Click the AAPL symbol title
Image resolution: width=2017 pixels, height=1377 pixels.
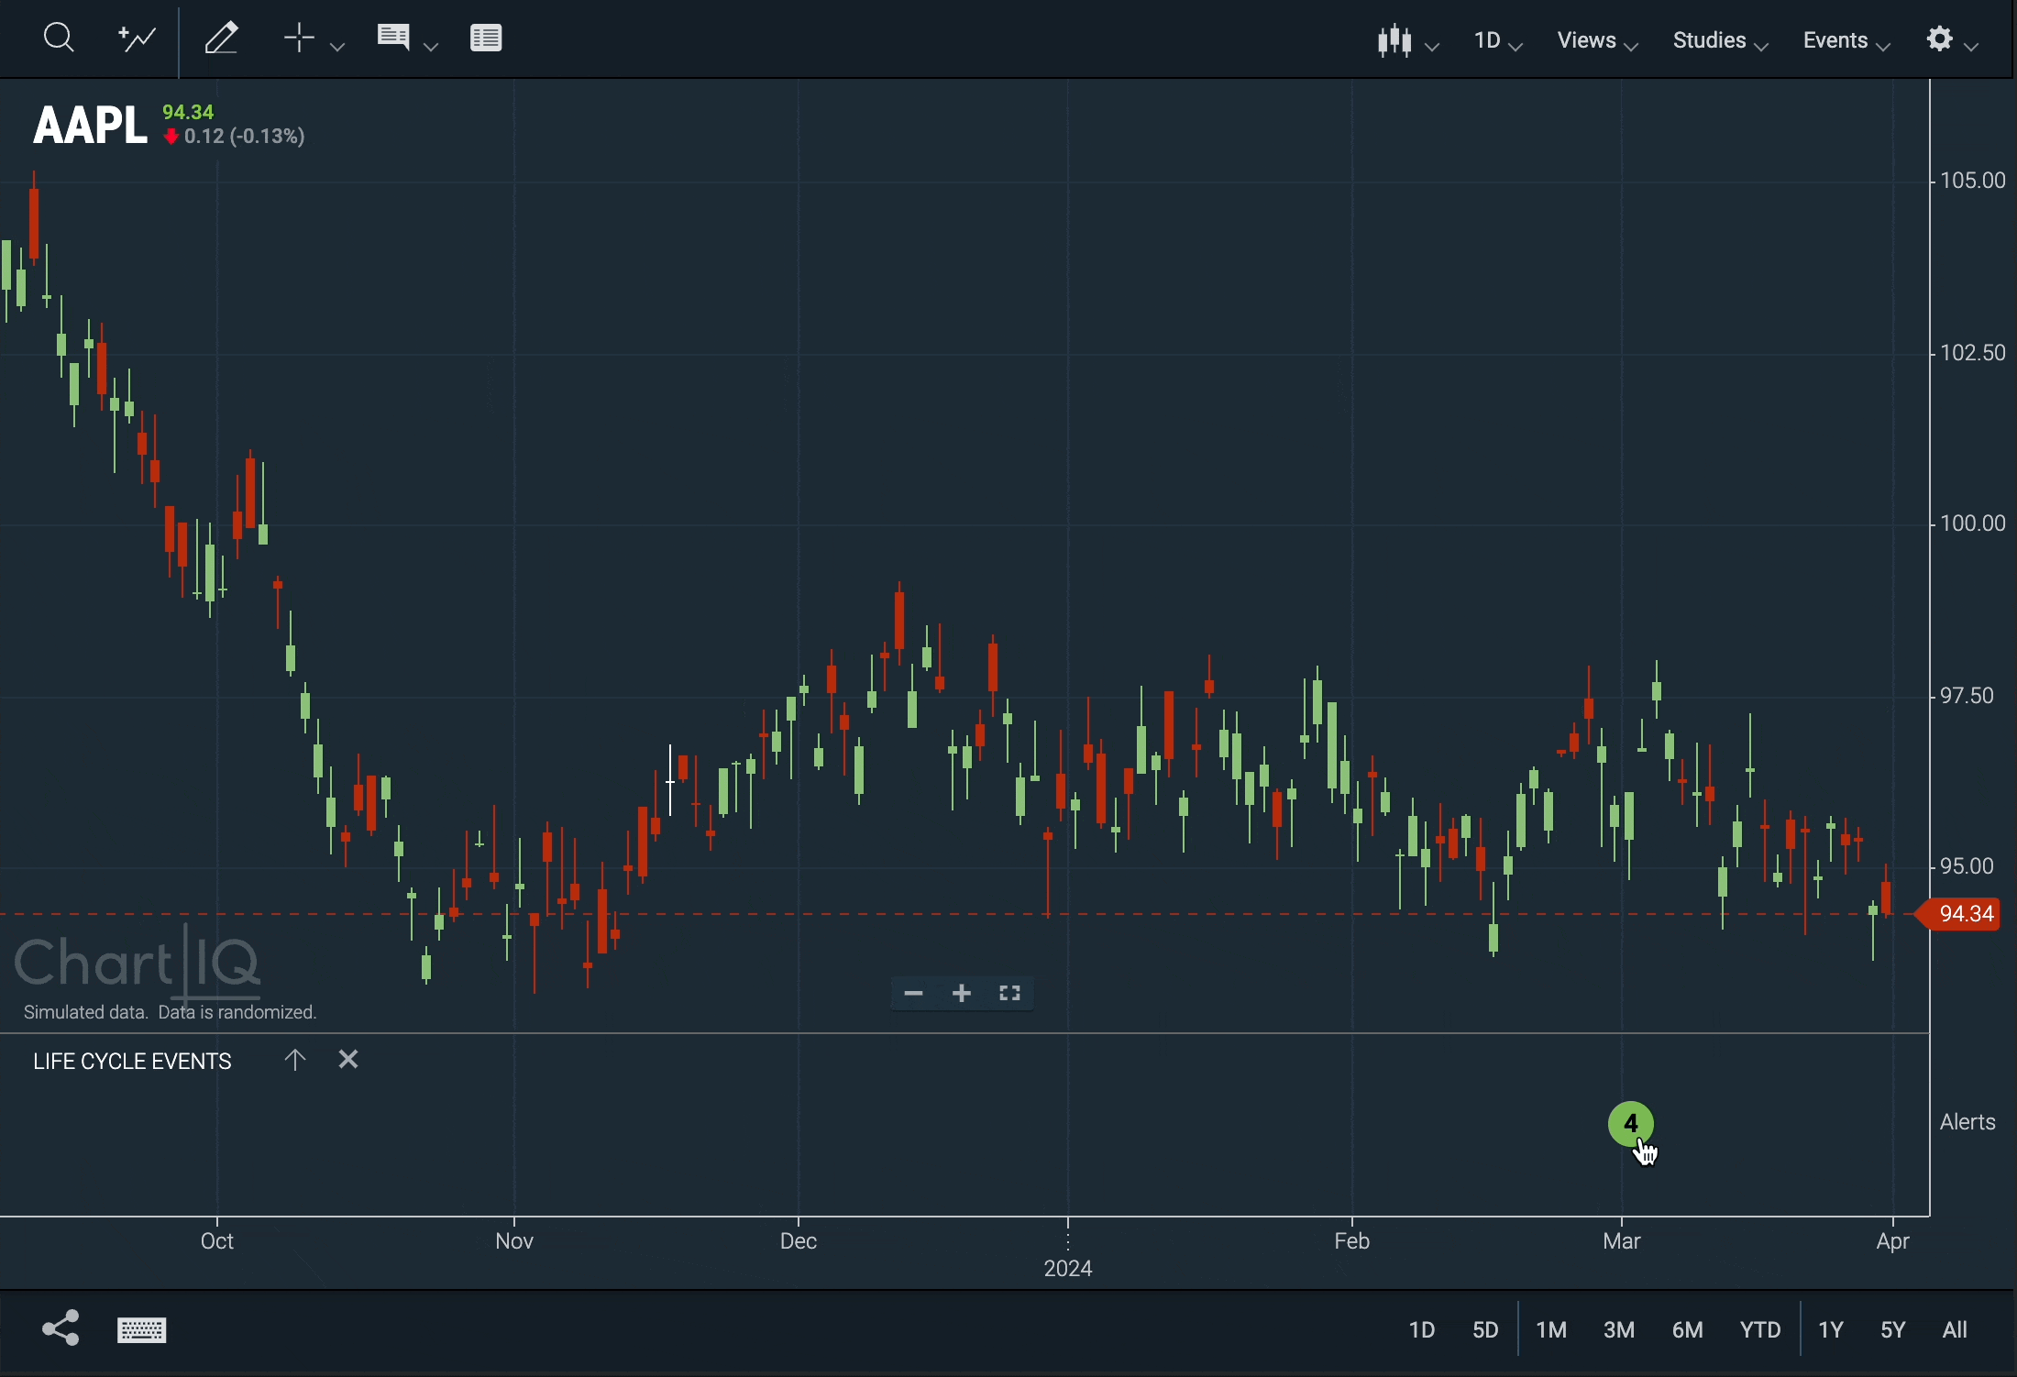[90, 125]
